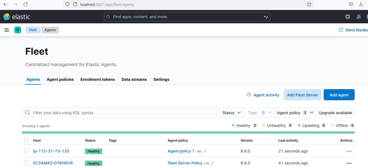Check the checkbox for ip-172-31-73-133

click(x=26, y=151)
